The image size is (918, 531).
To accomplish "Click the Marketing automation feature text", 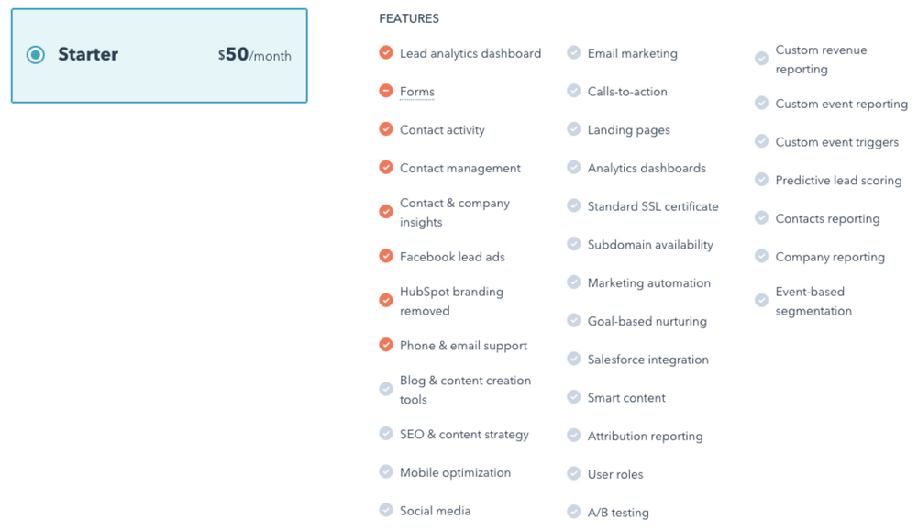I will pos(648,283).
